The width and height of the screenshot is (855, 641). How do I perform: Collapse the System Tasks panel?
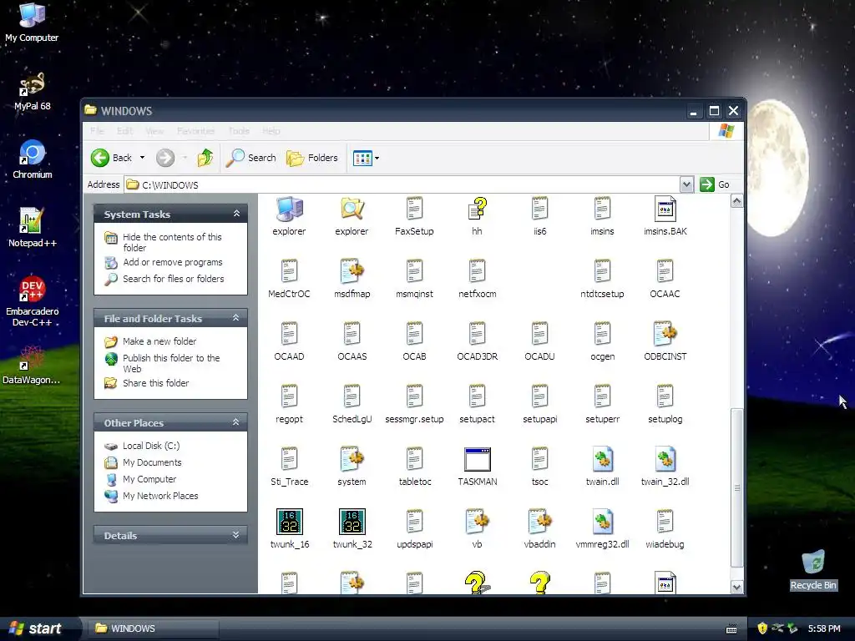coord(236,214)
